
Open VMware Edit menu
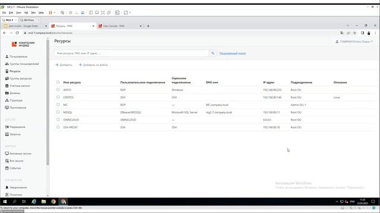pyautogui.click(x=11, y=12)
